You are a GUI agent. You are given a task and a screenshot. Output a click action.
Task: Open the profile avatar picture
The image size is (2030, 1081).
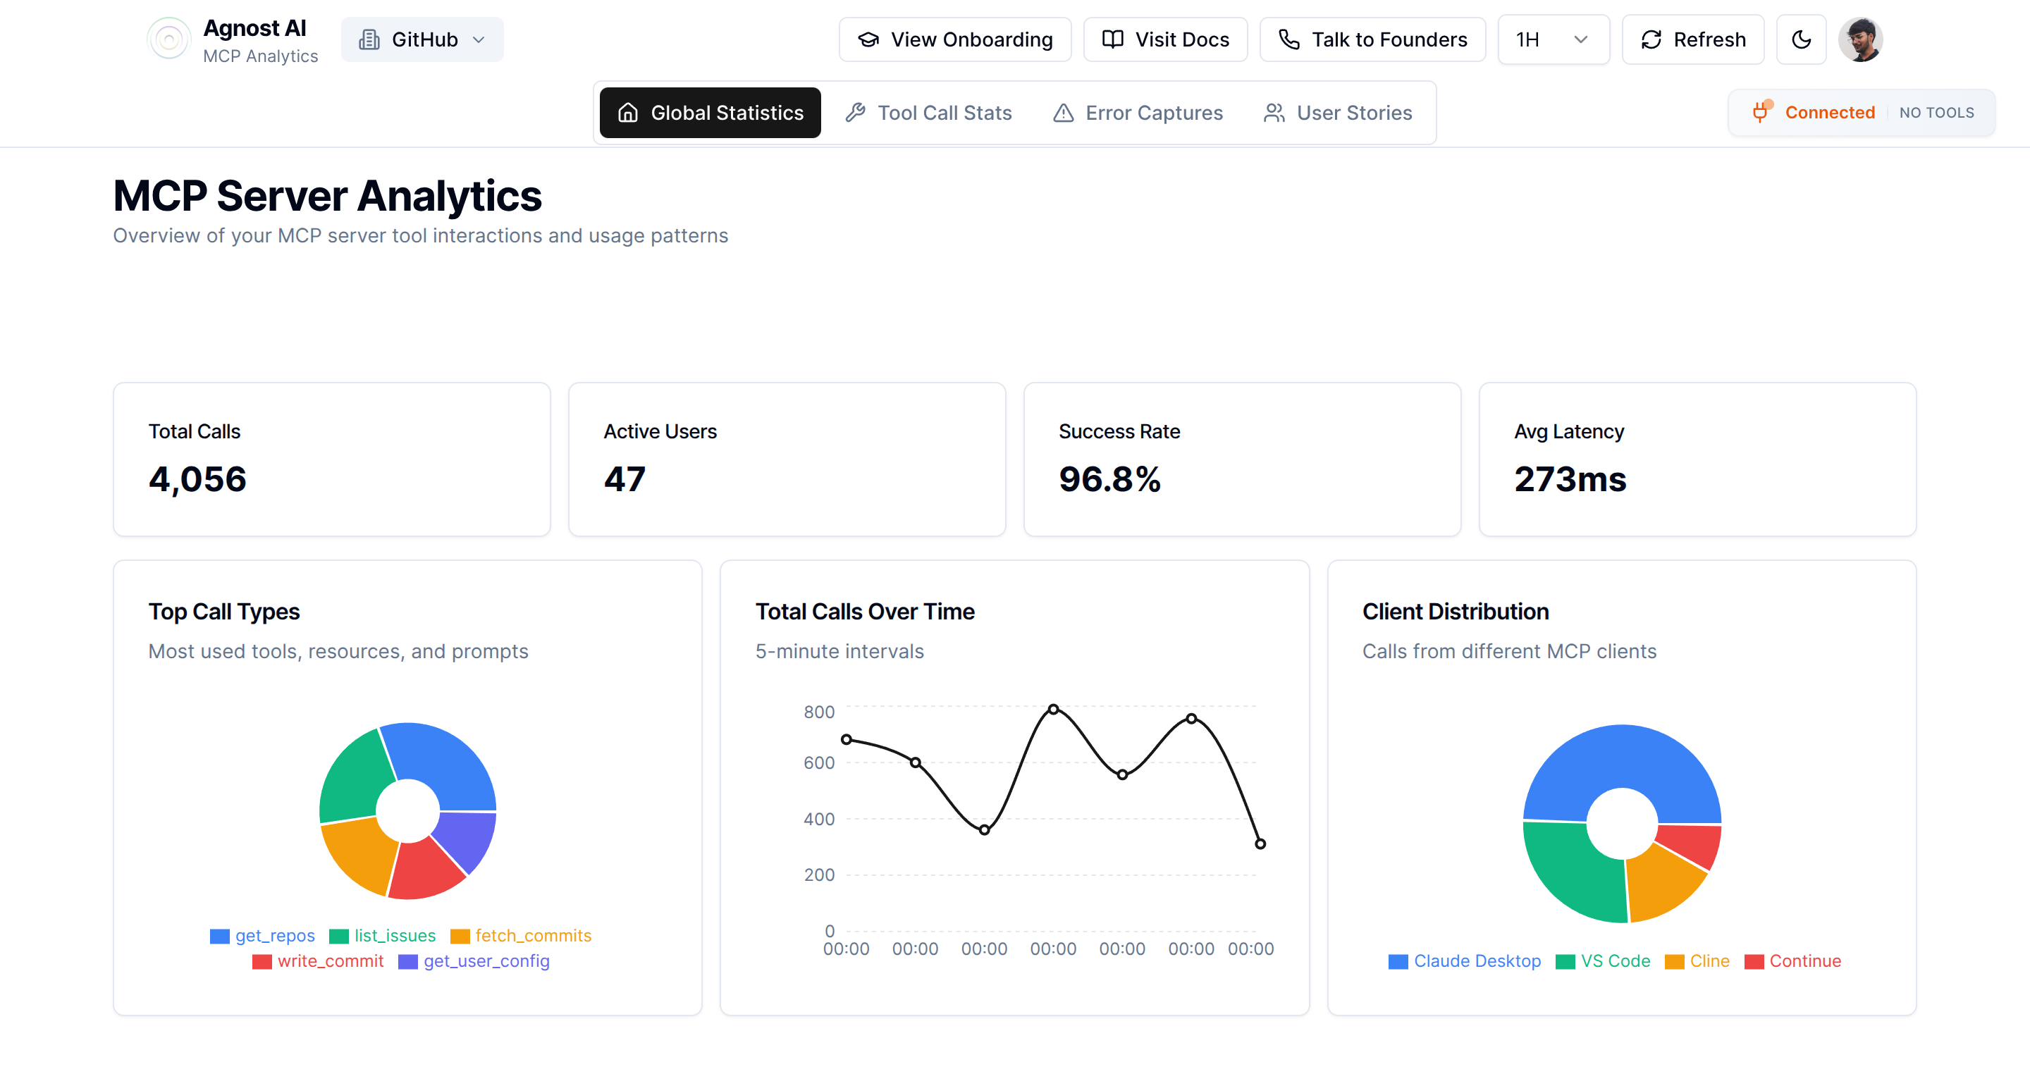pos(1861,38)
